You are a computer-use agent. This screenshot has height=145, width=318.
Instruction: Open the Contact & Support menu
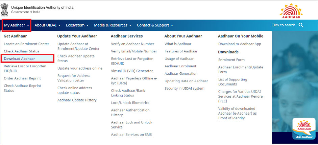155,25
